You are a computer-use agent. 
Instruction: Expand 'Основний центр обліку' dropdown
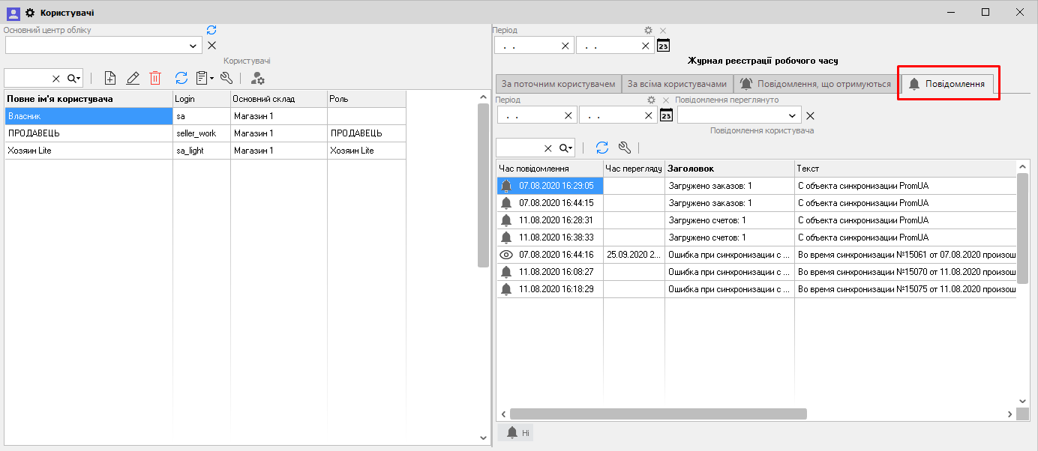[x=194, y=46]
